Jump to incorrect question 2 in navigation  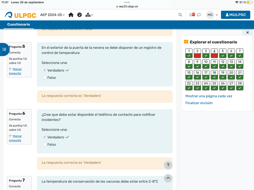197,53
